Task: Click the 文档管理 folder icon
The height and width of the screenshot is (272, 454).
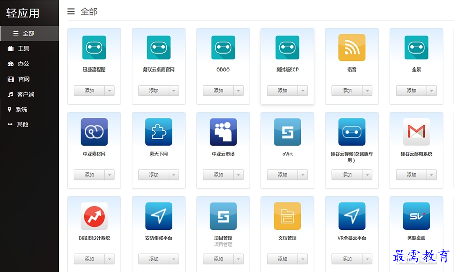Action: 287,216
